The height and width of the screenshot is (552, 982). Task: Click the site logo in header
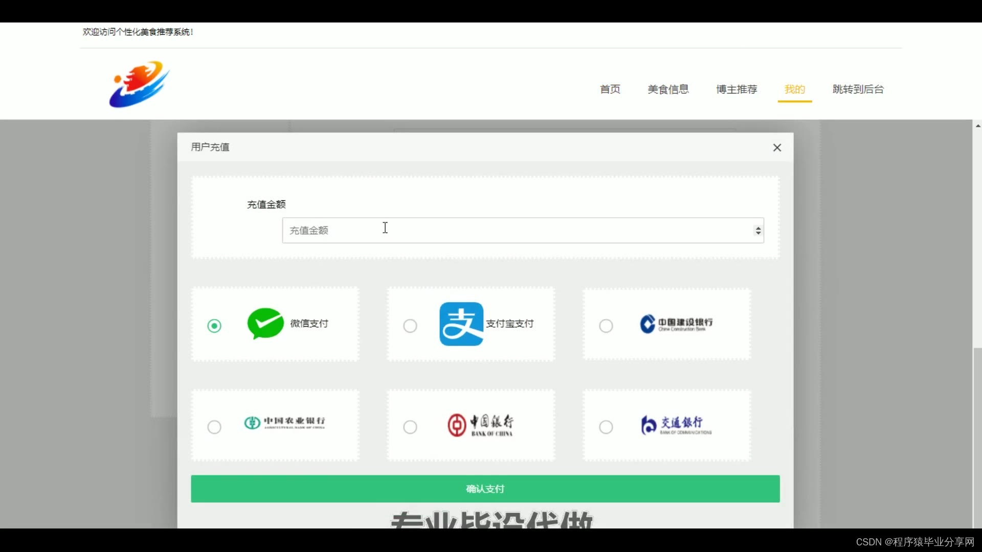(x=139, y=84)
